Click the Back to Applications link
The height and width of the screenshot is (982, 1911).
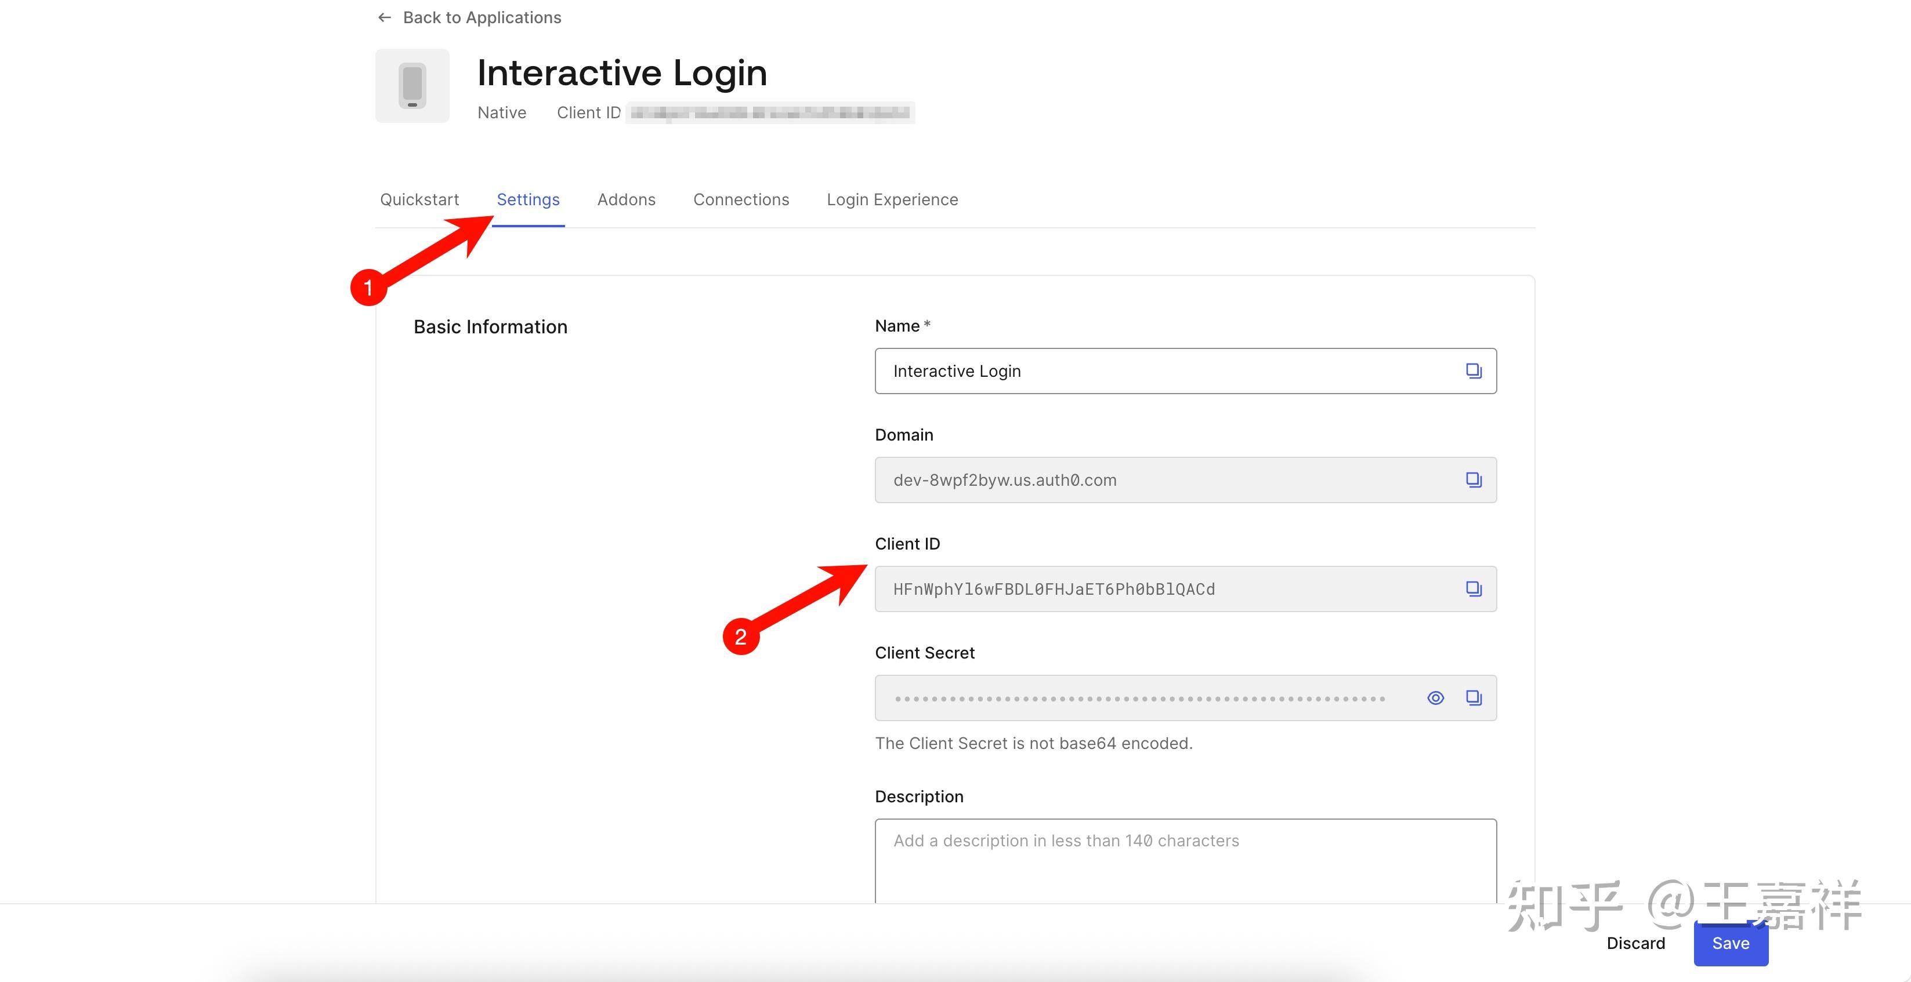(482, 17)
